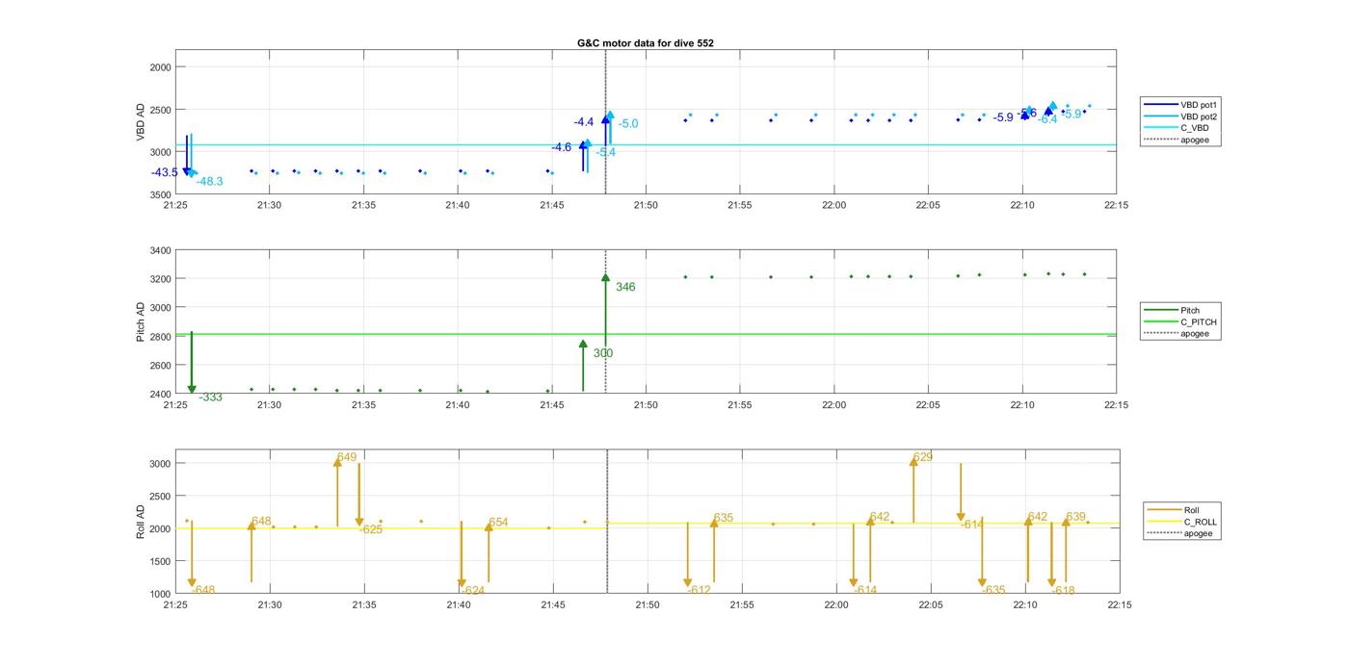
Task: Click the '639' roll annotation
Action: [x=1076, y=517]
